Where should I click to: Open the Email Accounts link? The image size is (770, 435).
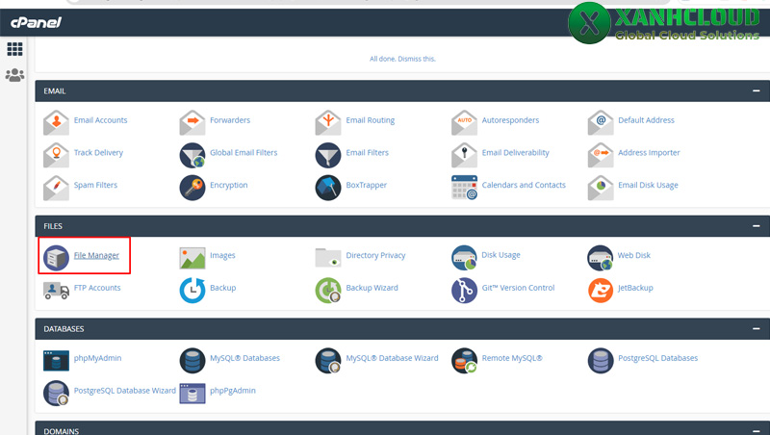pos(100,120)
